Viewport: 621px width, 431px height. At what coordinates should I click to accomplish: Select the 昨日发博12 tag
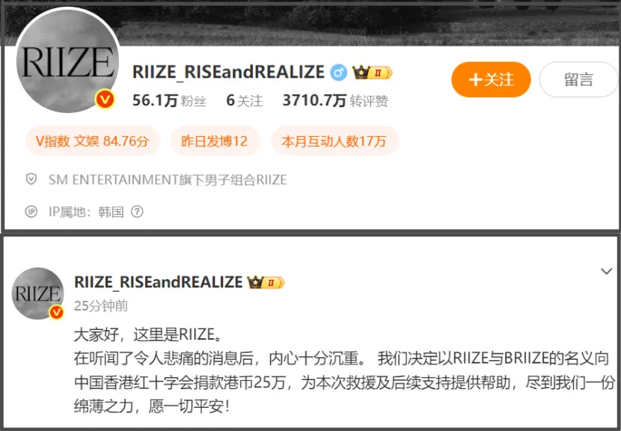pyautogui.click(x=214, y=141)
